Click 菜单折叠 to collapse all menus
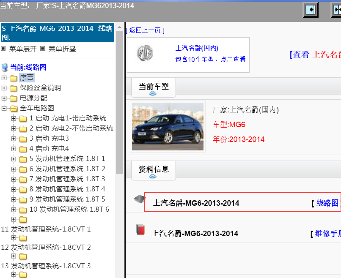The width and height of the screenshot is (341, 278). [x=62, y=49]
